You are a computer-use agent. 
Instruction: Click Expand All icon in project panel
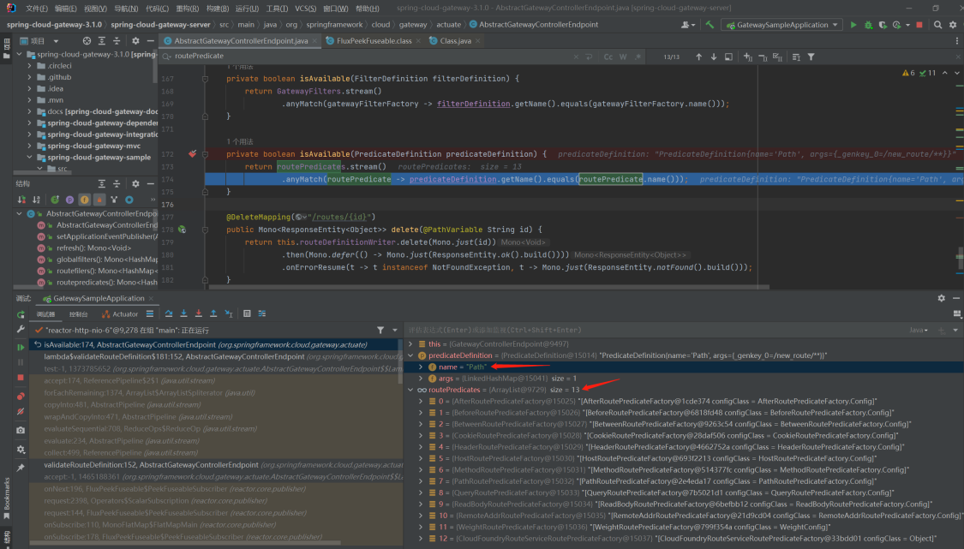point(101,41)
